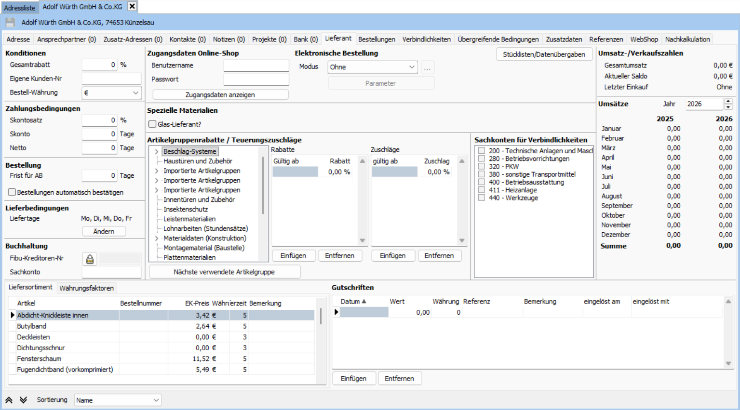Click into the Benutzername field
Viewport: 740px width, 410px height.
[x=256, y=66]
